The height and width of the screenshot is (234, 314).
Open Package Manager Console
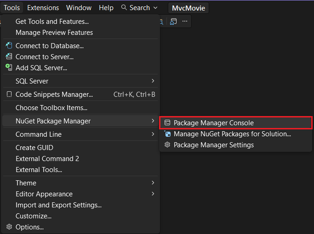point(236,123)
